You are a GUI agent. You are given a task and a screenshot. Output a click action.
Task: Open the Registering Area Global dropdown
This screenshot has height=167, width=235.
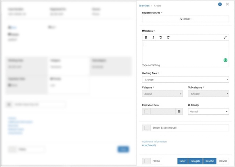tap(185, 19)
